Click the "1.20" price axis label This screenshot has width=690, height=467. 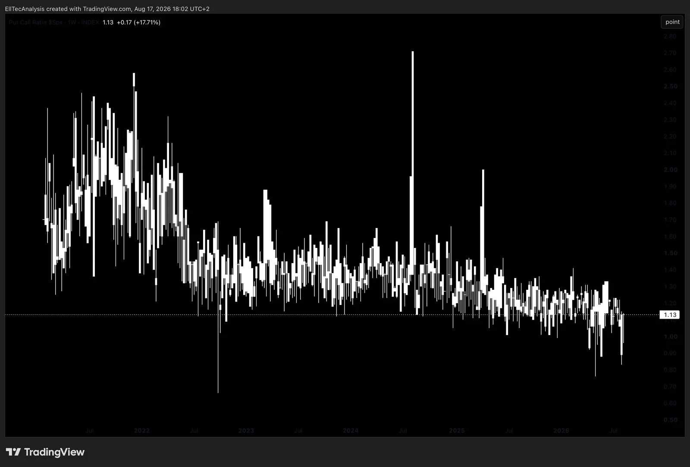point(670,304)
